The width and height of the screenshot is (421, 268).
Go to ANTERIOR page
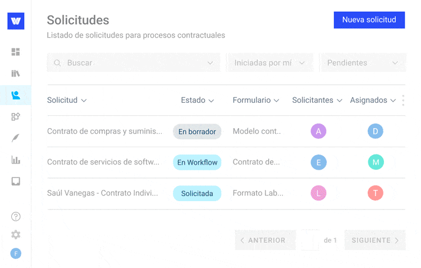click(266, 240)
